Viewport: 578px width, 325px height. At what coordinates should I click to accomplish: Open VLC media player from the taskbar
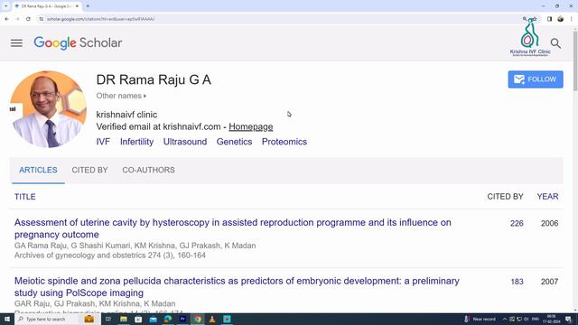coord(212,319)
